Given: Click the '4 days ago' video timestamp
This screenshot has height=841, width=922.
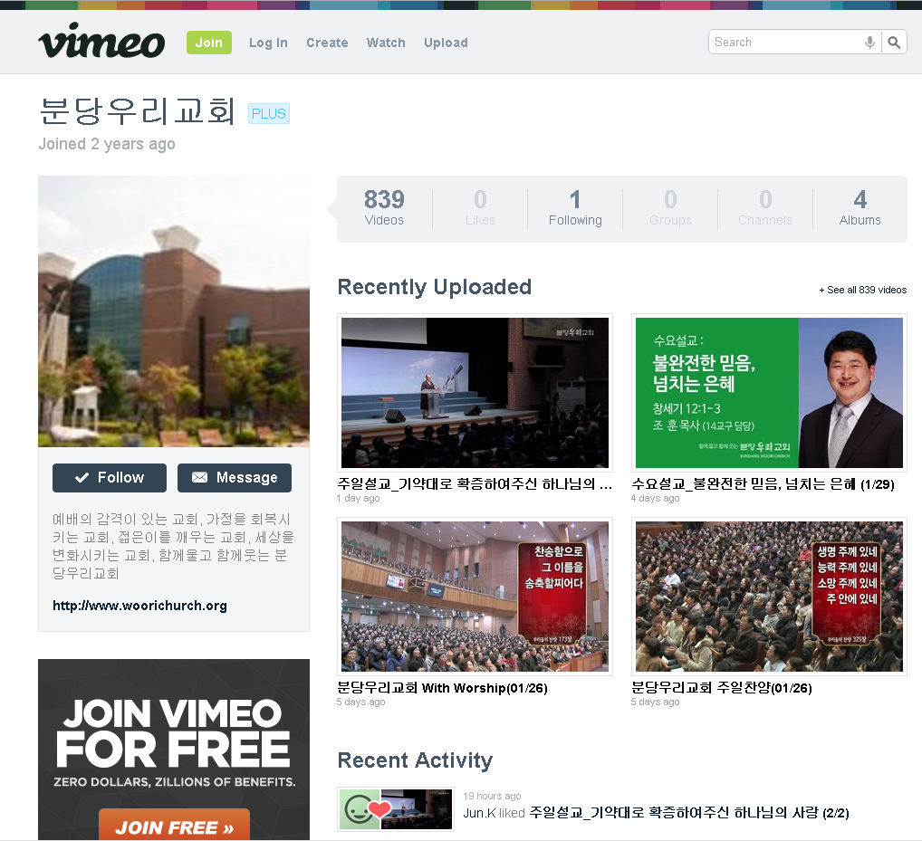Looking at the screenshot, I should click(x=655, y=499).
